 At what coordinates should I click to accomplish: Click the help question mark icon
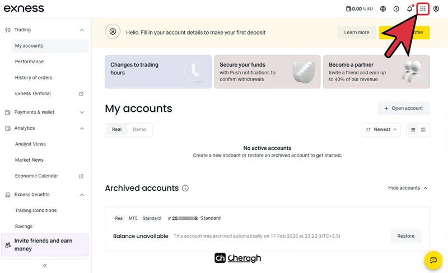tap(396, 9)
